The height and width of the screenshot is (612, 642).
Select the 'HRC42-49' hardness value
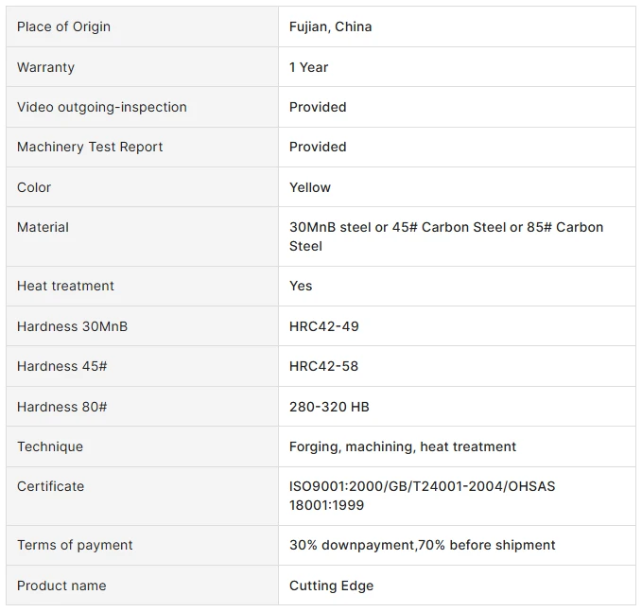(324, 326)
